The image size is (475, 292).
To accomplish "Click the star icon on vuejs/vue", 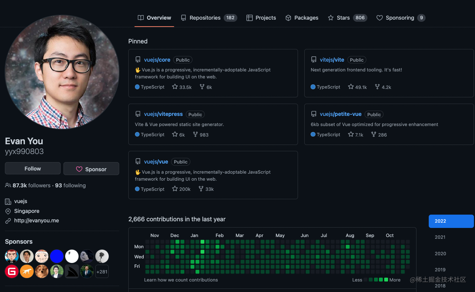I will coord(175,189).
